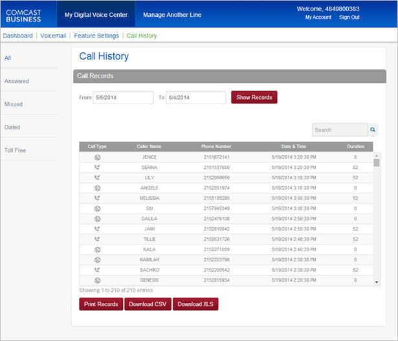Image resolution: width=398 pixels, height=341 pixels.
Task: Click the search magnifier icon
Action: tap(373, 129)
